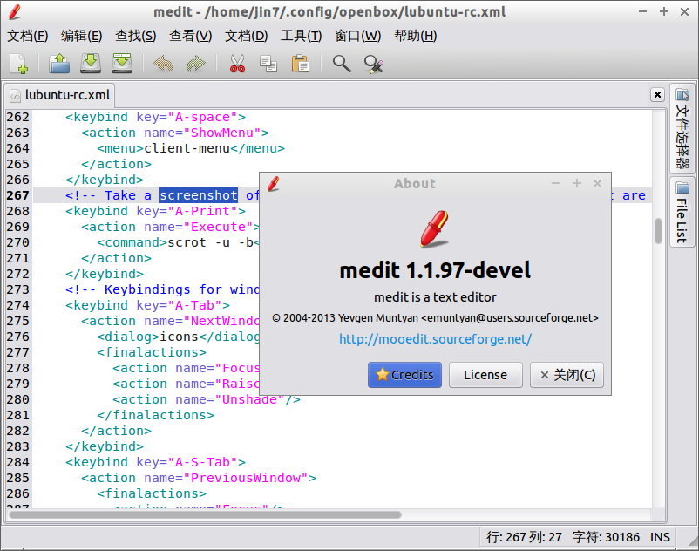Click the 关闭(C) button in About
Image resolution: width=699 pixels, height=551 pixels.
pyautogui.click(x=567, y=375)
